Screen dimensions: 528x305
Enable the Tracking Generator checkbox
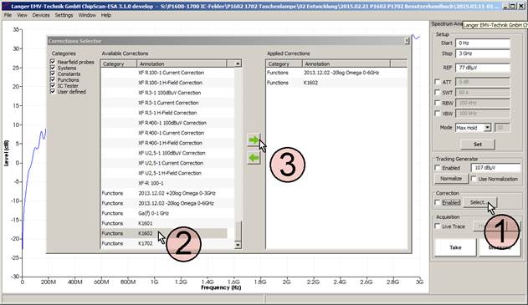tap(438, 168)
